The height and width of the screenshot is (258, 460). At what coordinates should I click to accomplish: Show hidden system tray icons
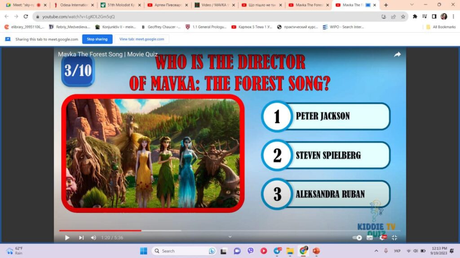click(376, 251)
